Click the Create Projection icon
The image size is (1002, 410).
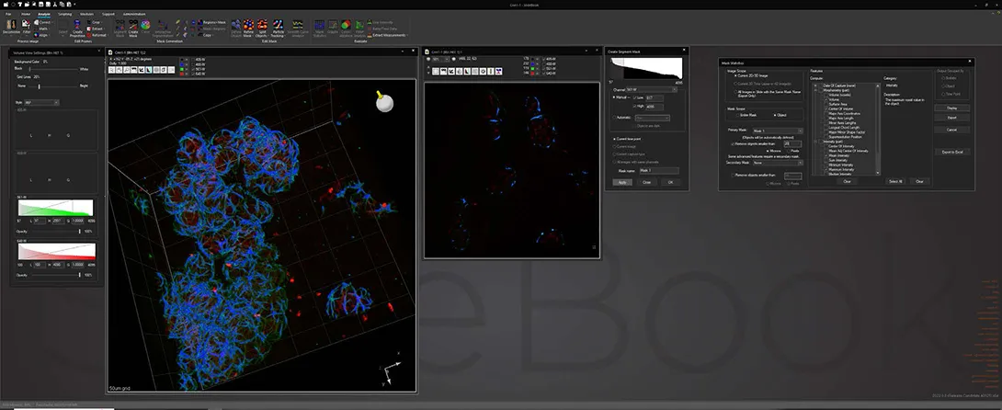click(77, 28)
